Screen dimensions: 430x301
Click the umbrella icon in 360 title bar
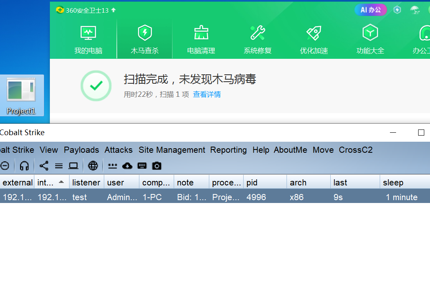click(414, 10)
